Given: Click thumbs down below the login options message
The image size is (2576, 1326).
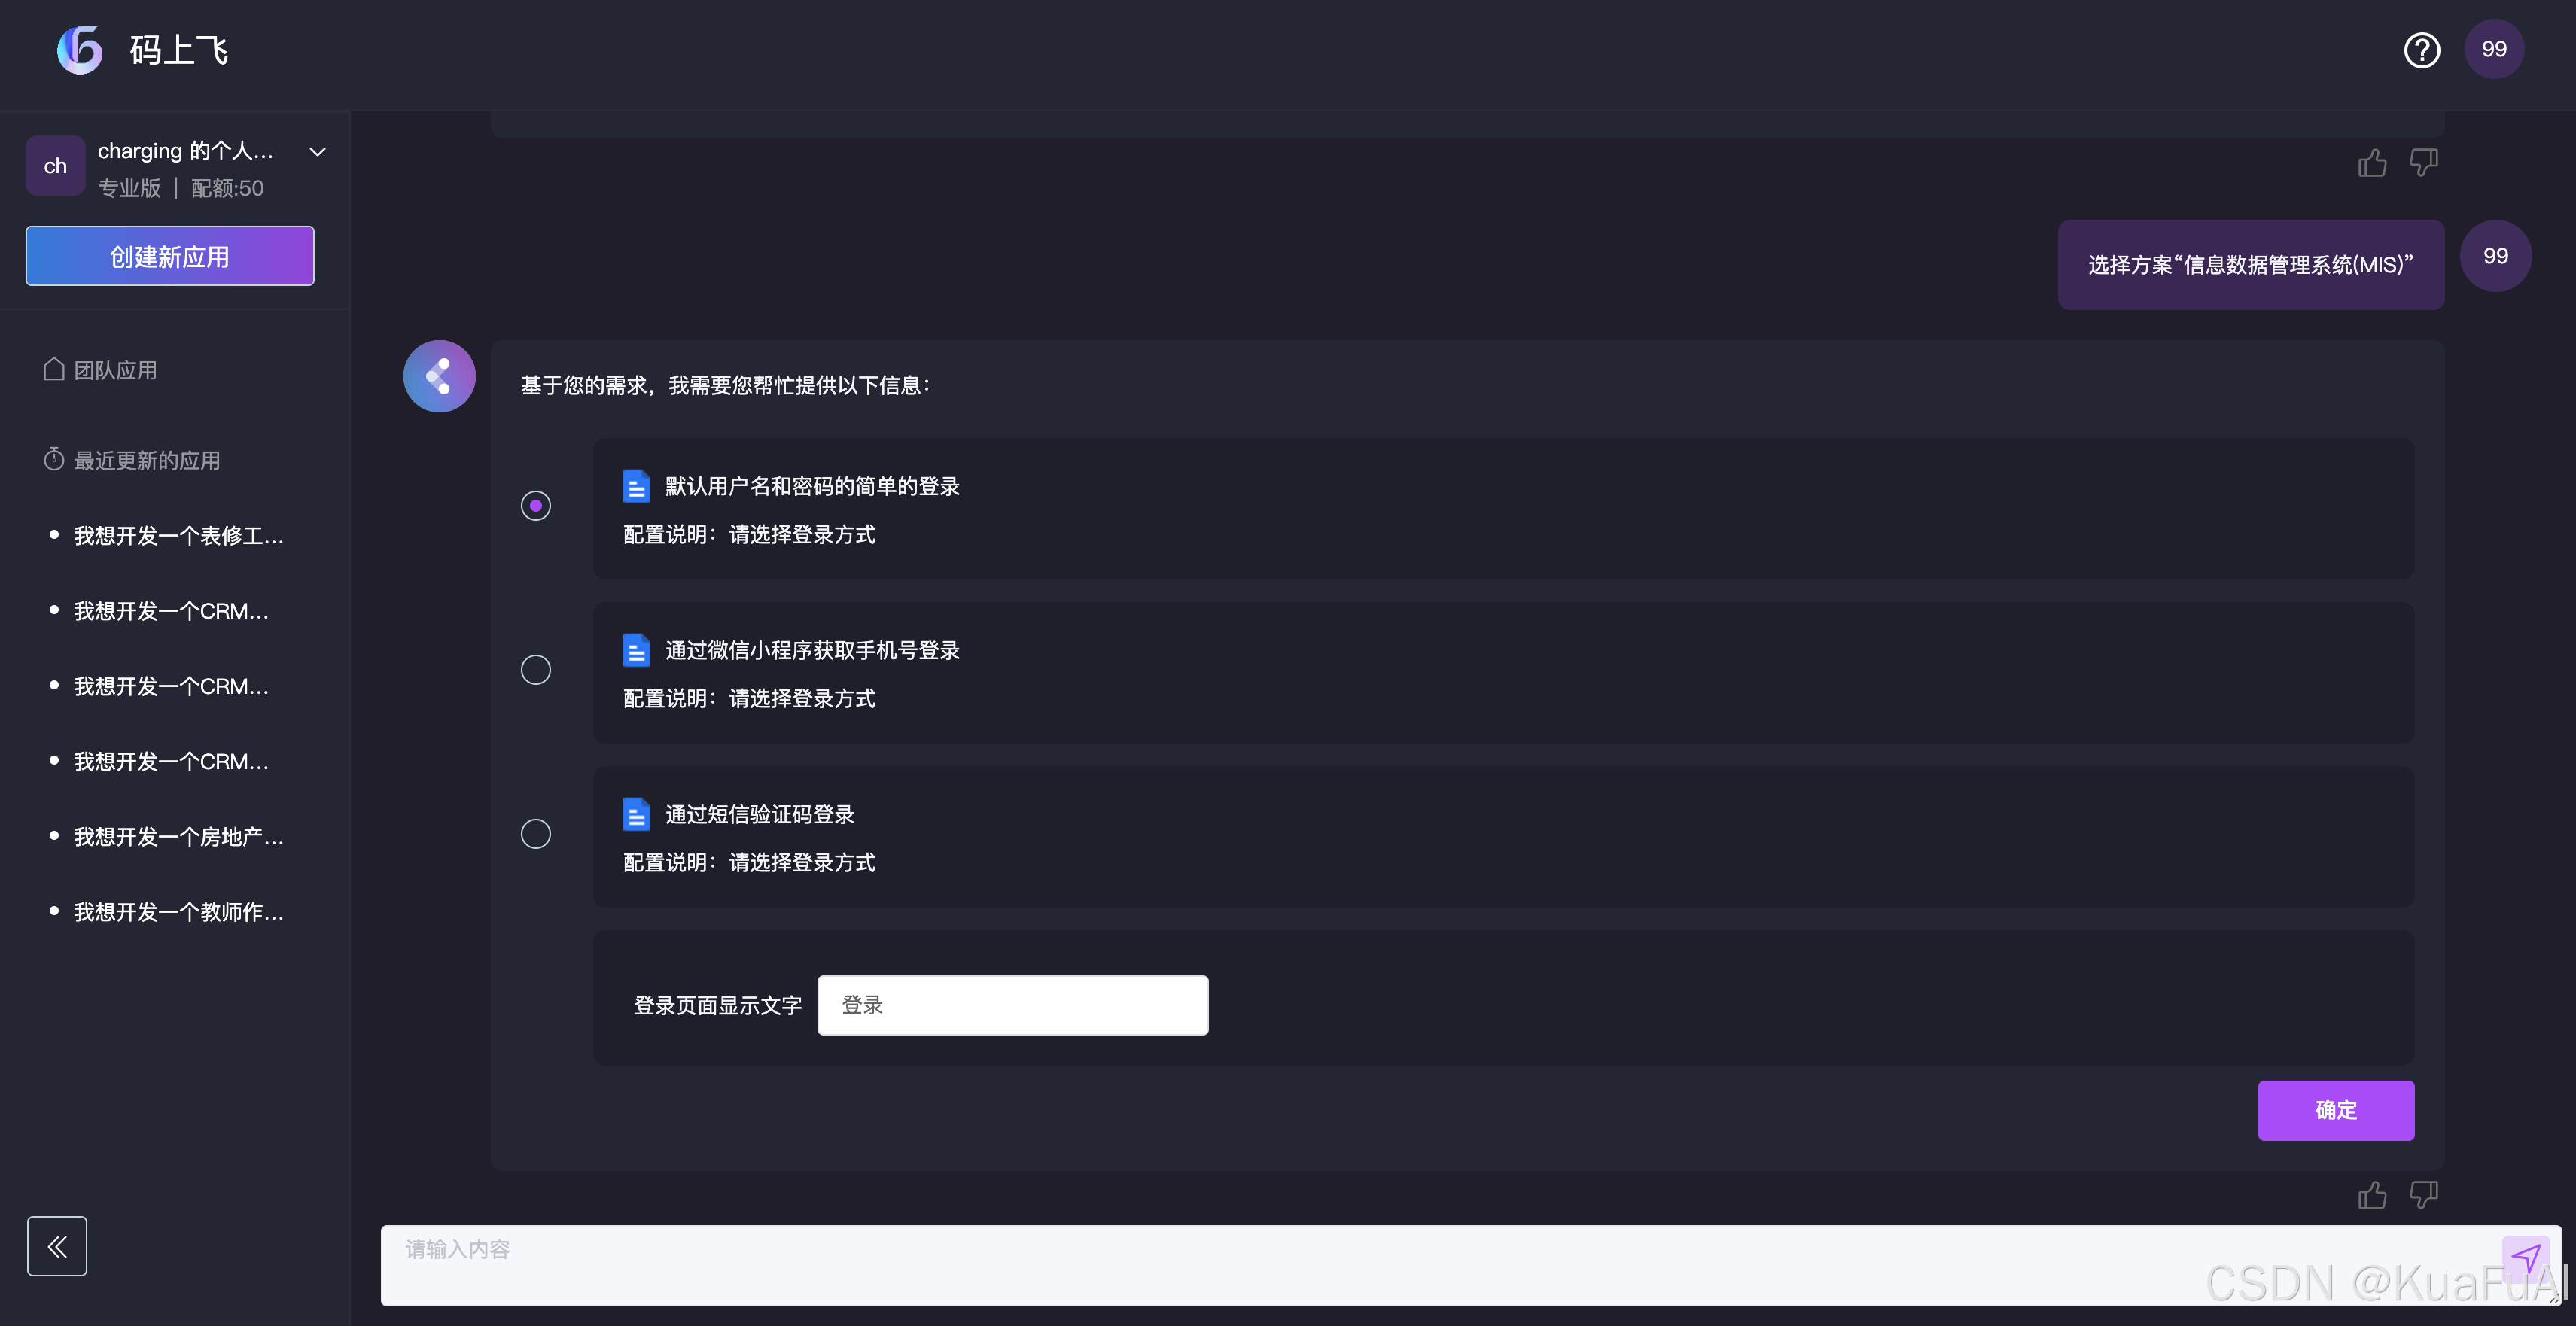Looking at the screenshot, I should coord(2423,1195).
